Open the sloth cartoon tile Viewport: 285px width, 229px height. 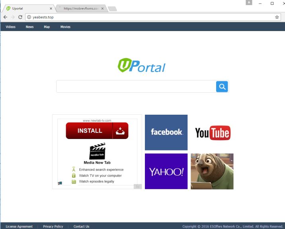coord(212,171)
